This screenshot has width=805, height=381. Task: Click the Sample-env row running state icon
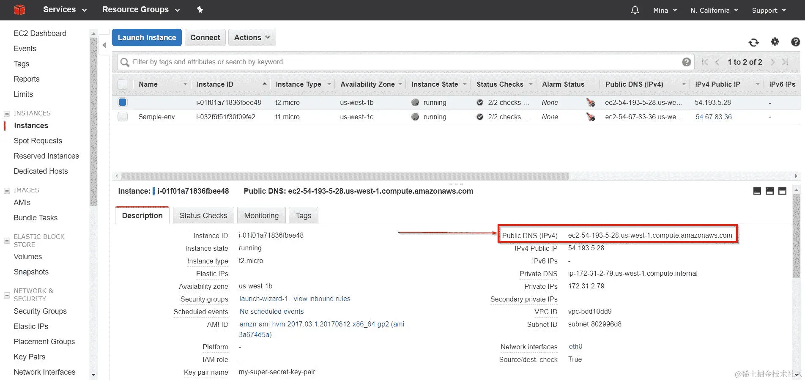pyautogui.click(x=415, y=117)
